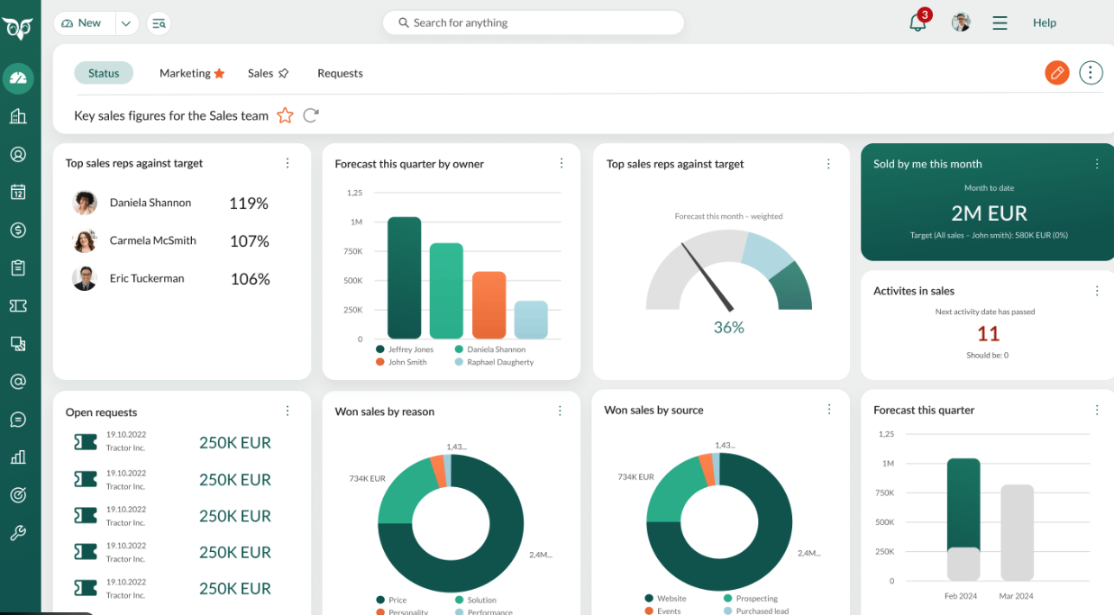This screenshot has height=615, width=1114.
Task: Select the Status tab
Action: pos(104,74)
